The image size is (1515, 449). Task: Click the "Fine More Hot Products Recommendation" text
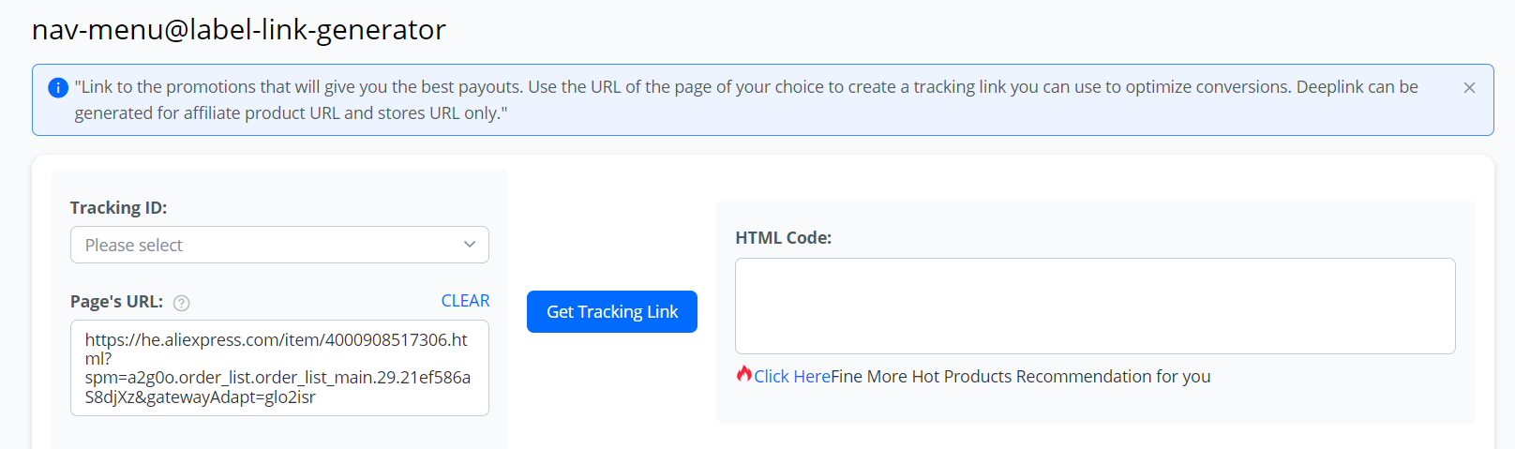point(1020,377)
